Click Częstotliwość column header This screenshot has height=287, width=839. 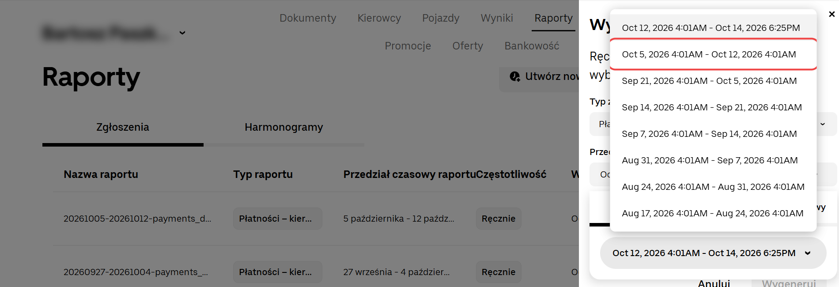(511, 174)
